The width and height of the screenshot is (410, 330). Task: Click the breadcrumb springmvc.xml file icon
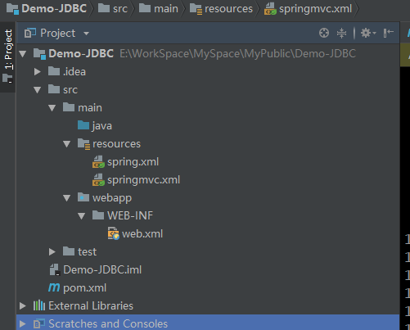270,9
